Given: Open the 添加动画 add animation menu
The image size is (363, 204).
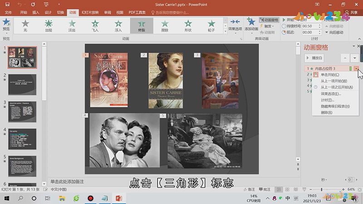Looking at the screenshot, I should tap(251, 25).
